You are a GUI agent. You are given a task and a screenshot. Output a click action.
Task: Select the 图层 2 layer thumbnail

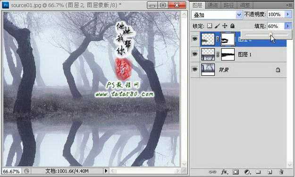208,39
